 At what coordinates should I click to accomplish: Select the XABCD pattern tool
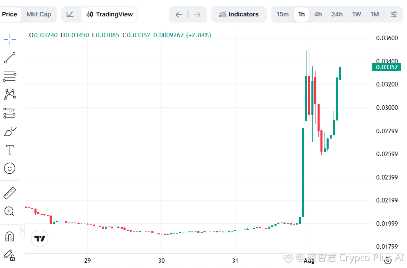10,95
